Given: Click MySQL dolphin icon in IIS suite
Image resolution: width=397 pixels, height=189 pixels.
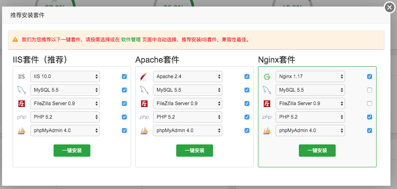Looking at the screenshot, I should click(21, 90).
